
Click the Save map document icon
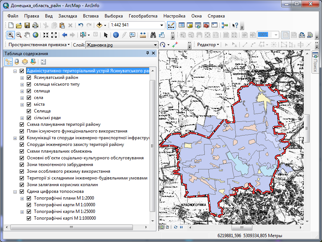tap(27, 25)
